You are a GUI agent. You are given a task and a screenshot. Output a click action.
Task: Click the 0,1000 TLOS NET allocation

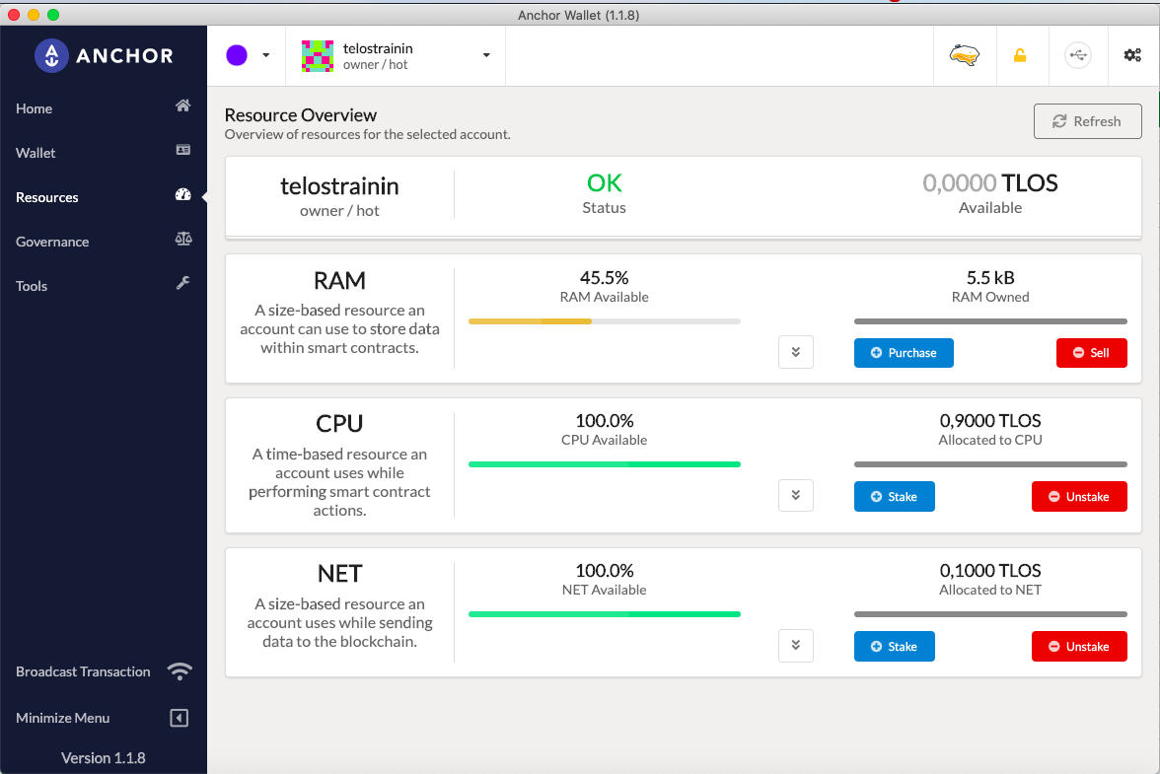[990, 571]
